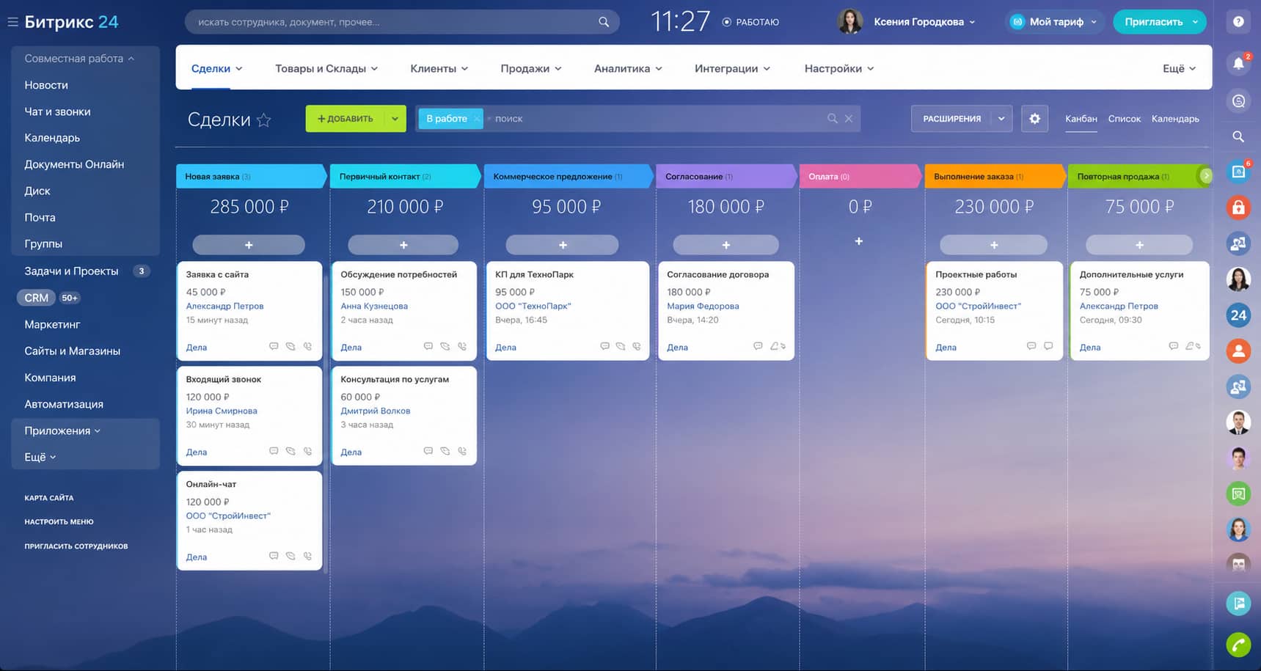The height and width of the screenshot is (671, 1261).
Task: Mark Сделки page as favorite star
Action: click(264, 120)
